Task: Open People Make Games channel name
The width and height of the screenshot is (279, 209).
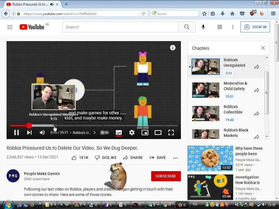Action: click(x=42, y=174)
